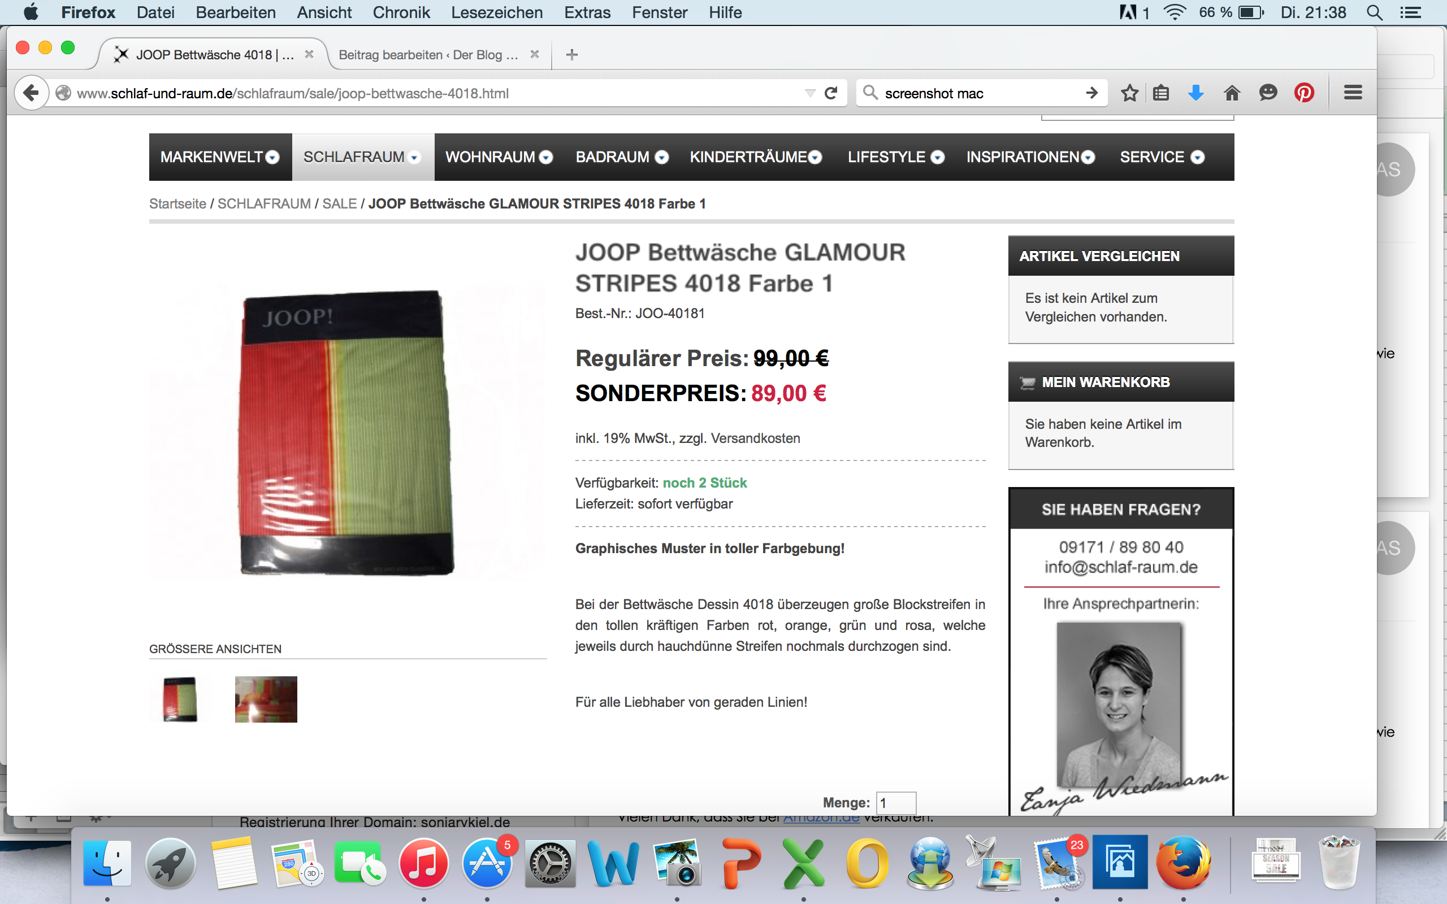Screen dimensions: 1447x904
Task: Open the SALE breadcrumb link
Action: click(340, 203)
